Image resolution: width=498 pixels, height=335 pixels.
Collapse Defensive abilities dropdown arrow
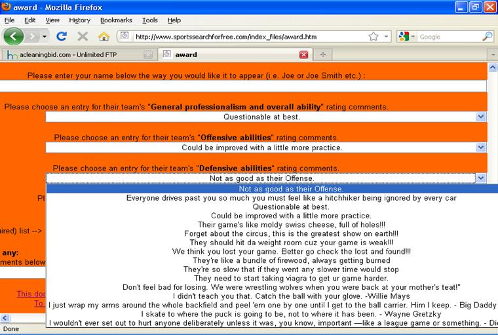(481, 178)
